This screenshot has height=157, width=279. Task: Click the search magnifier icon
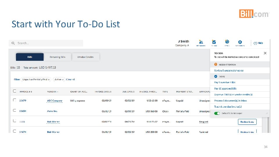pos(13,43)
